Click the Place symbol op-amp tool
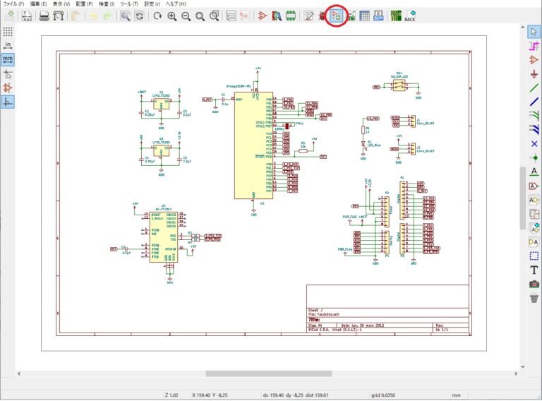542x401 pixels. [x=534, y=60]
